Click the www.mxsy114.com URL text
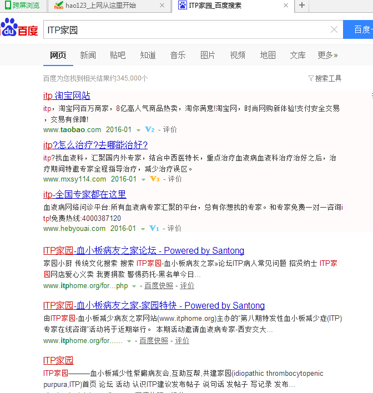 (x=75, y=179)
